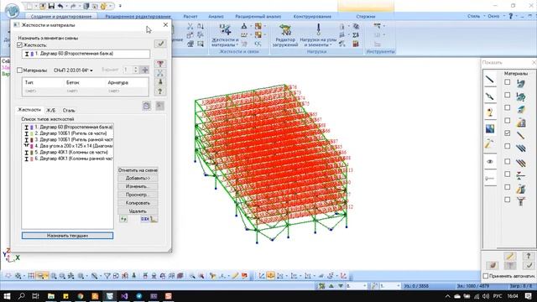Open the Расчет ribbon tab
Image resolution: width=537 pixels, height=302 pixels.
[x=190, y=17]
